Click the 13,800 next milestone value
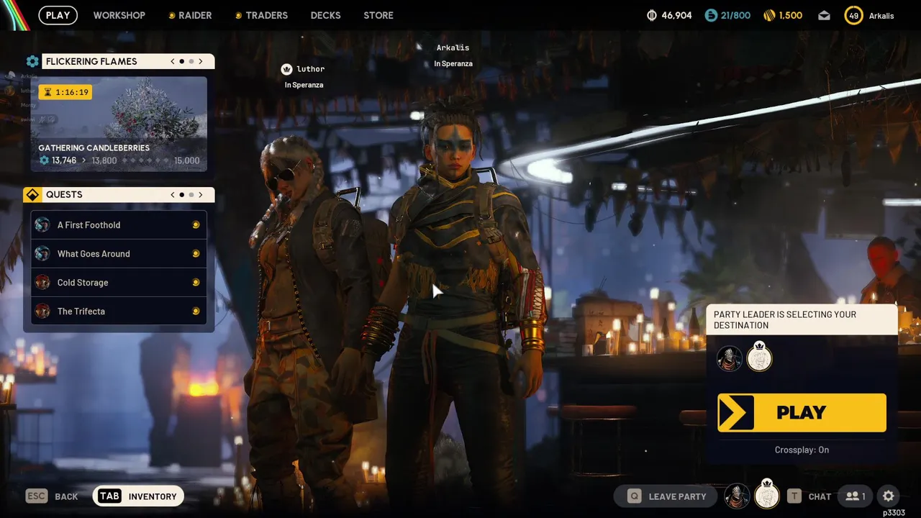Screen dimensions: 921x518 [104, 160]
